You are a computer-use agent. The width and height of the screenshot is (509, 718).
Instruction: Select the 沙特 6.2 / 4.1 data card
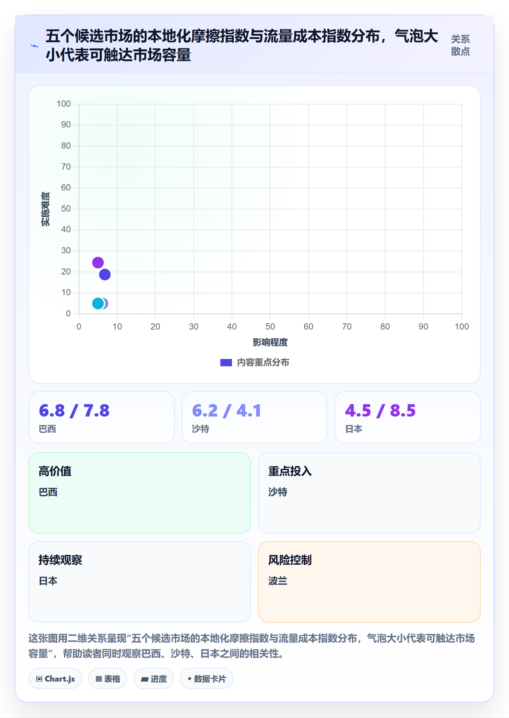click(254, 417)
